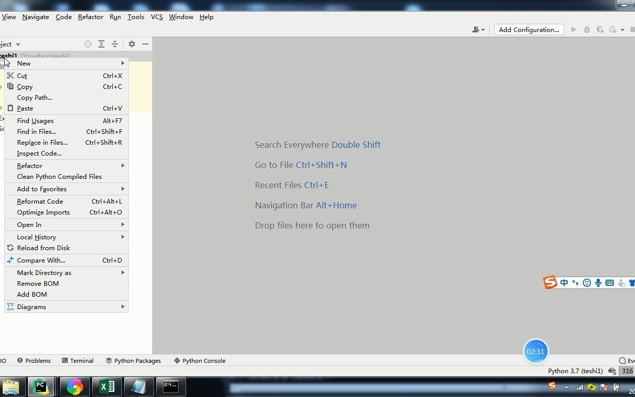Open the Terminal tool window
Image resolution: width=635 pixels, height=397 pixels.
[78, 360]
